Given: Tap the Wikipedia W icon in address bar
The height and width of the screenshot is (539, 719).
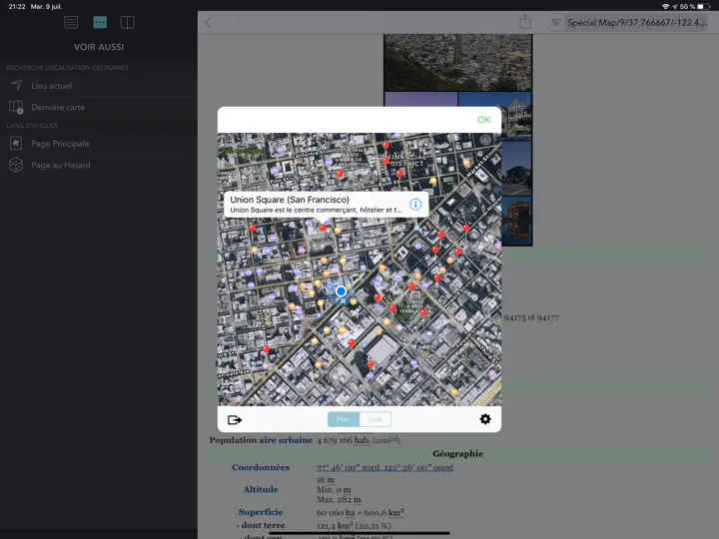Looking at the screenshot, I should [x=556, y=22].
